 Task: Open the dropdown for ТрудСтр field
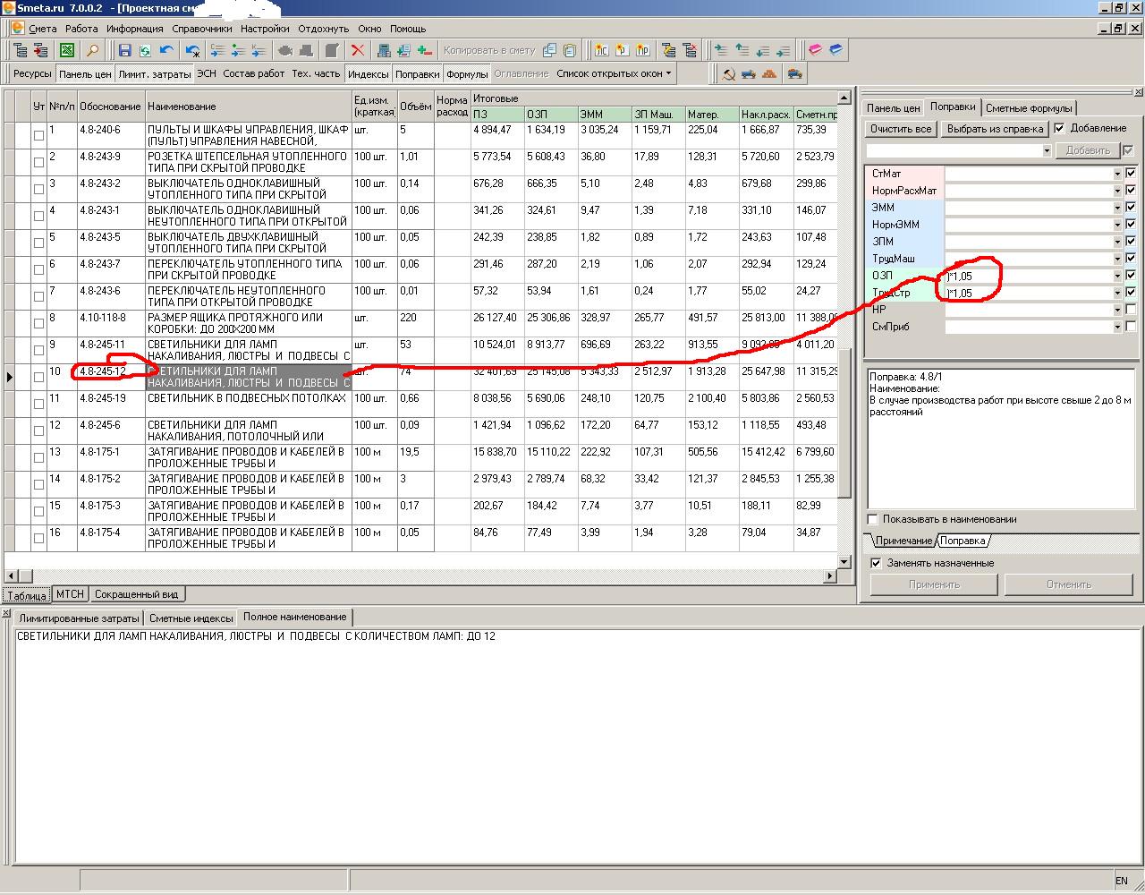click(1117, 293)
